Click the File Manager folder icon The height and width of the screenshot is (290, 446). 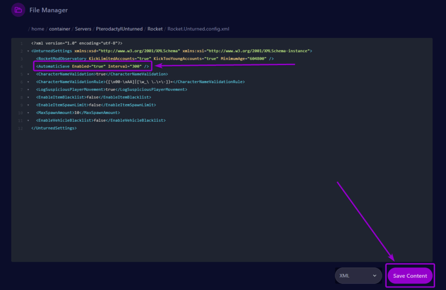pos(18,10)
